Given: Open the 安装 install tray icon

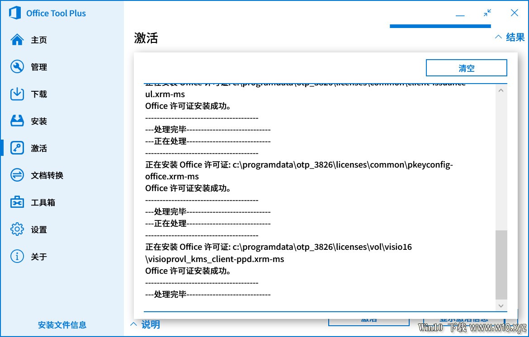Looking at the screenshot, I should tap(17, 121).
